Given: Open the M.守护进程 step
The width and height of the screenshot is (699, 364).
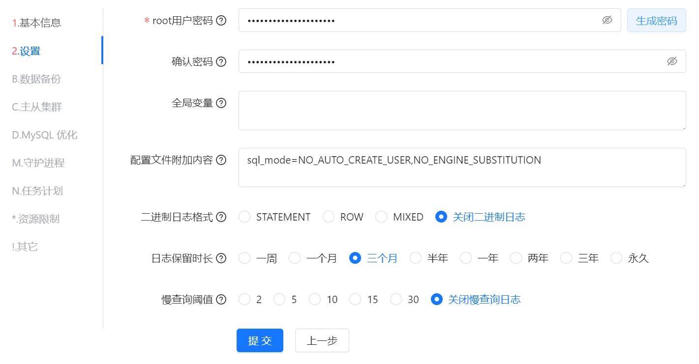Looking at the screenshot, I should (x=38, y=163).
